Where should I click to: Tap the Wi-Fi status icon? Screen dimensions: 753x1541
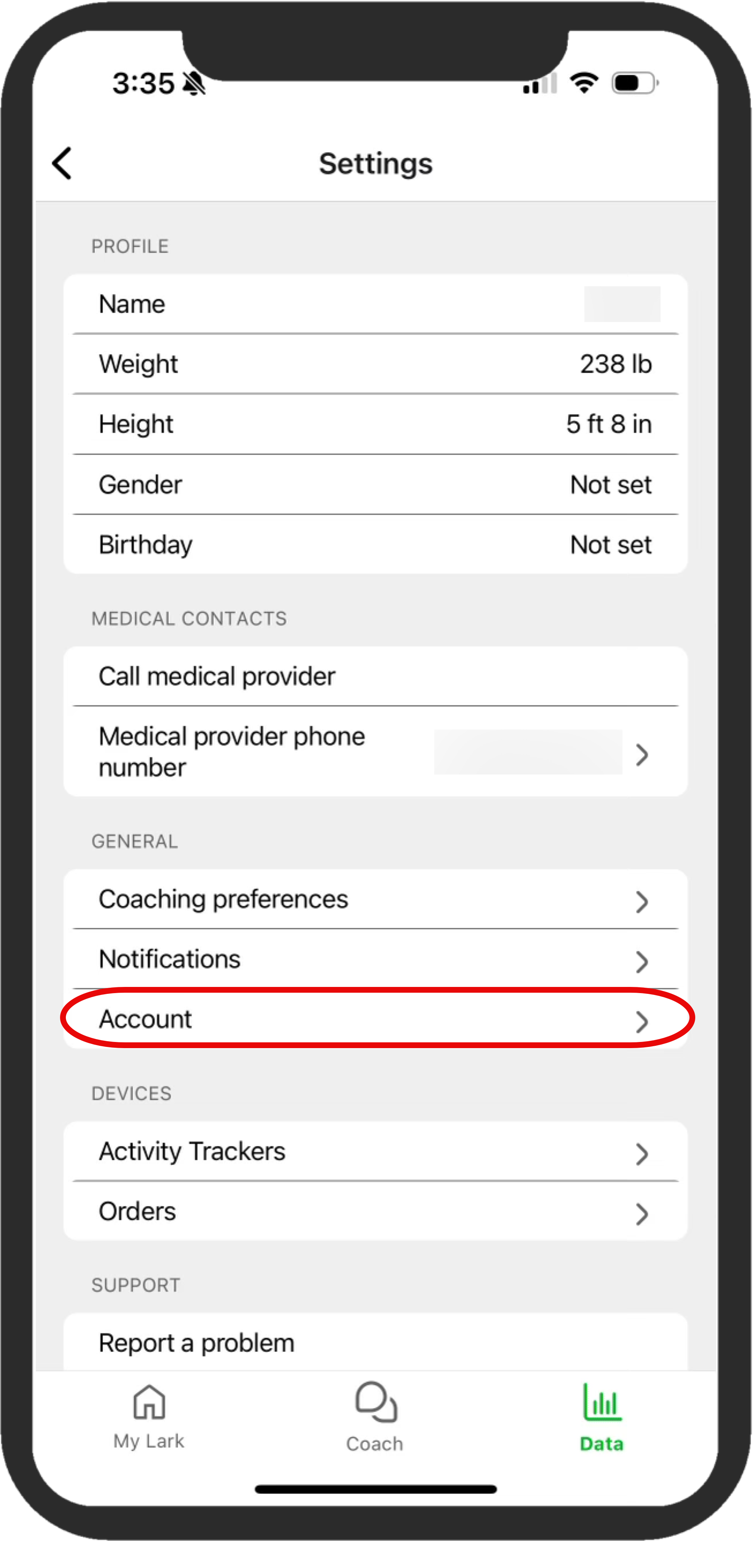pos(584,83)
